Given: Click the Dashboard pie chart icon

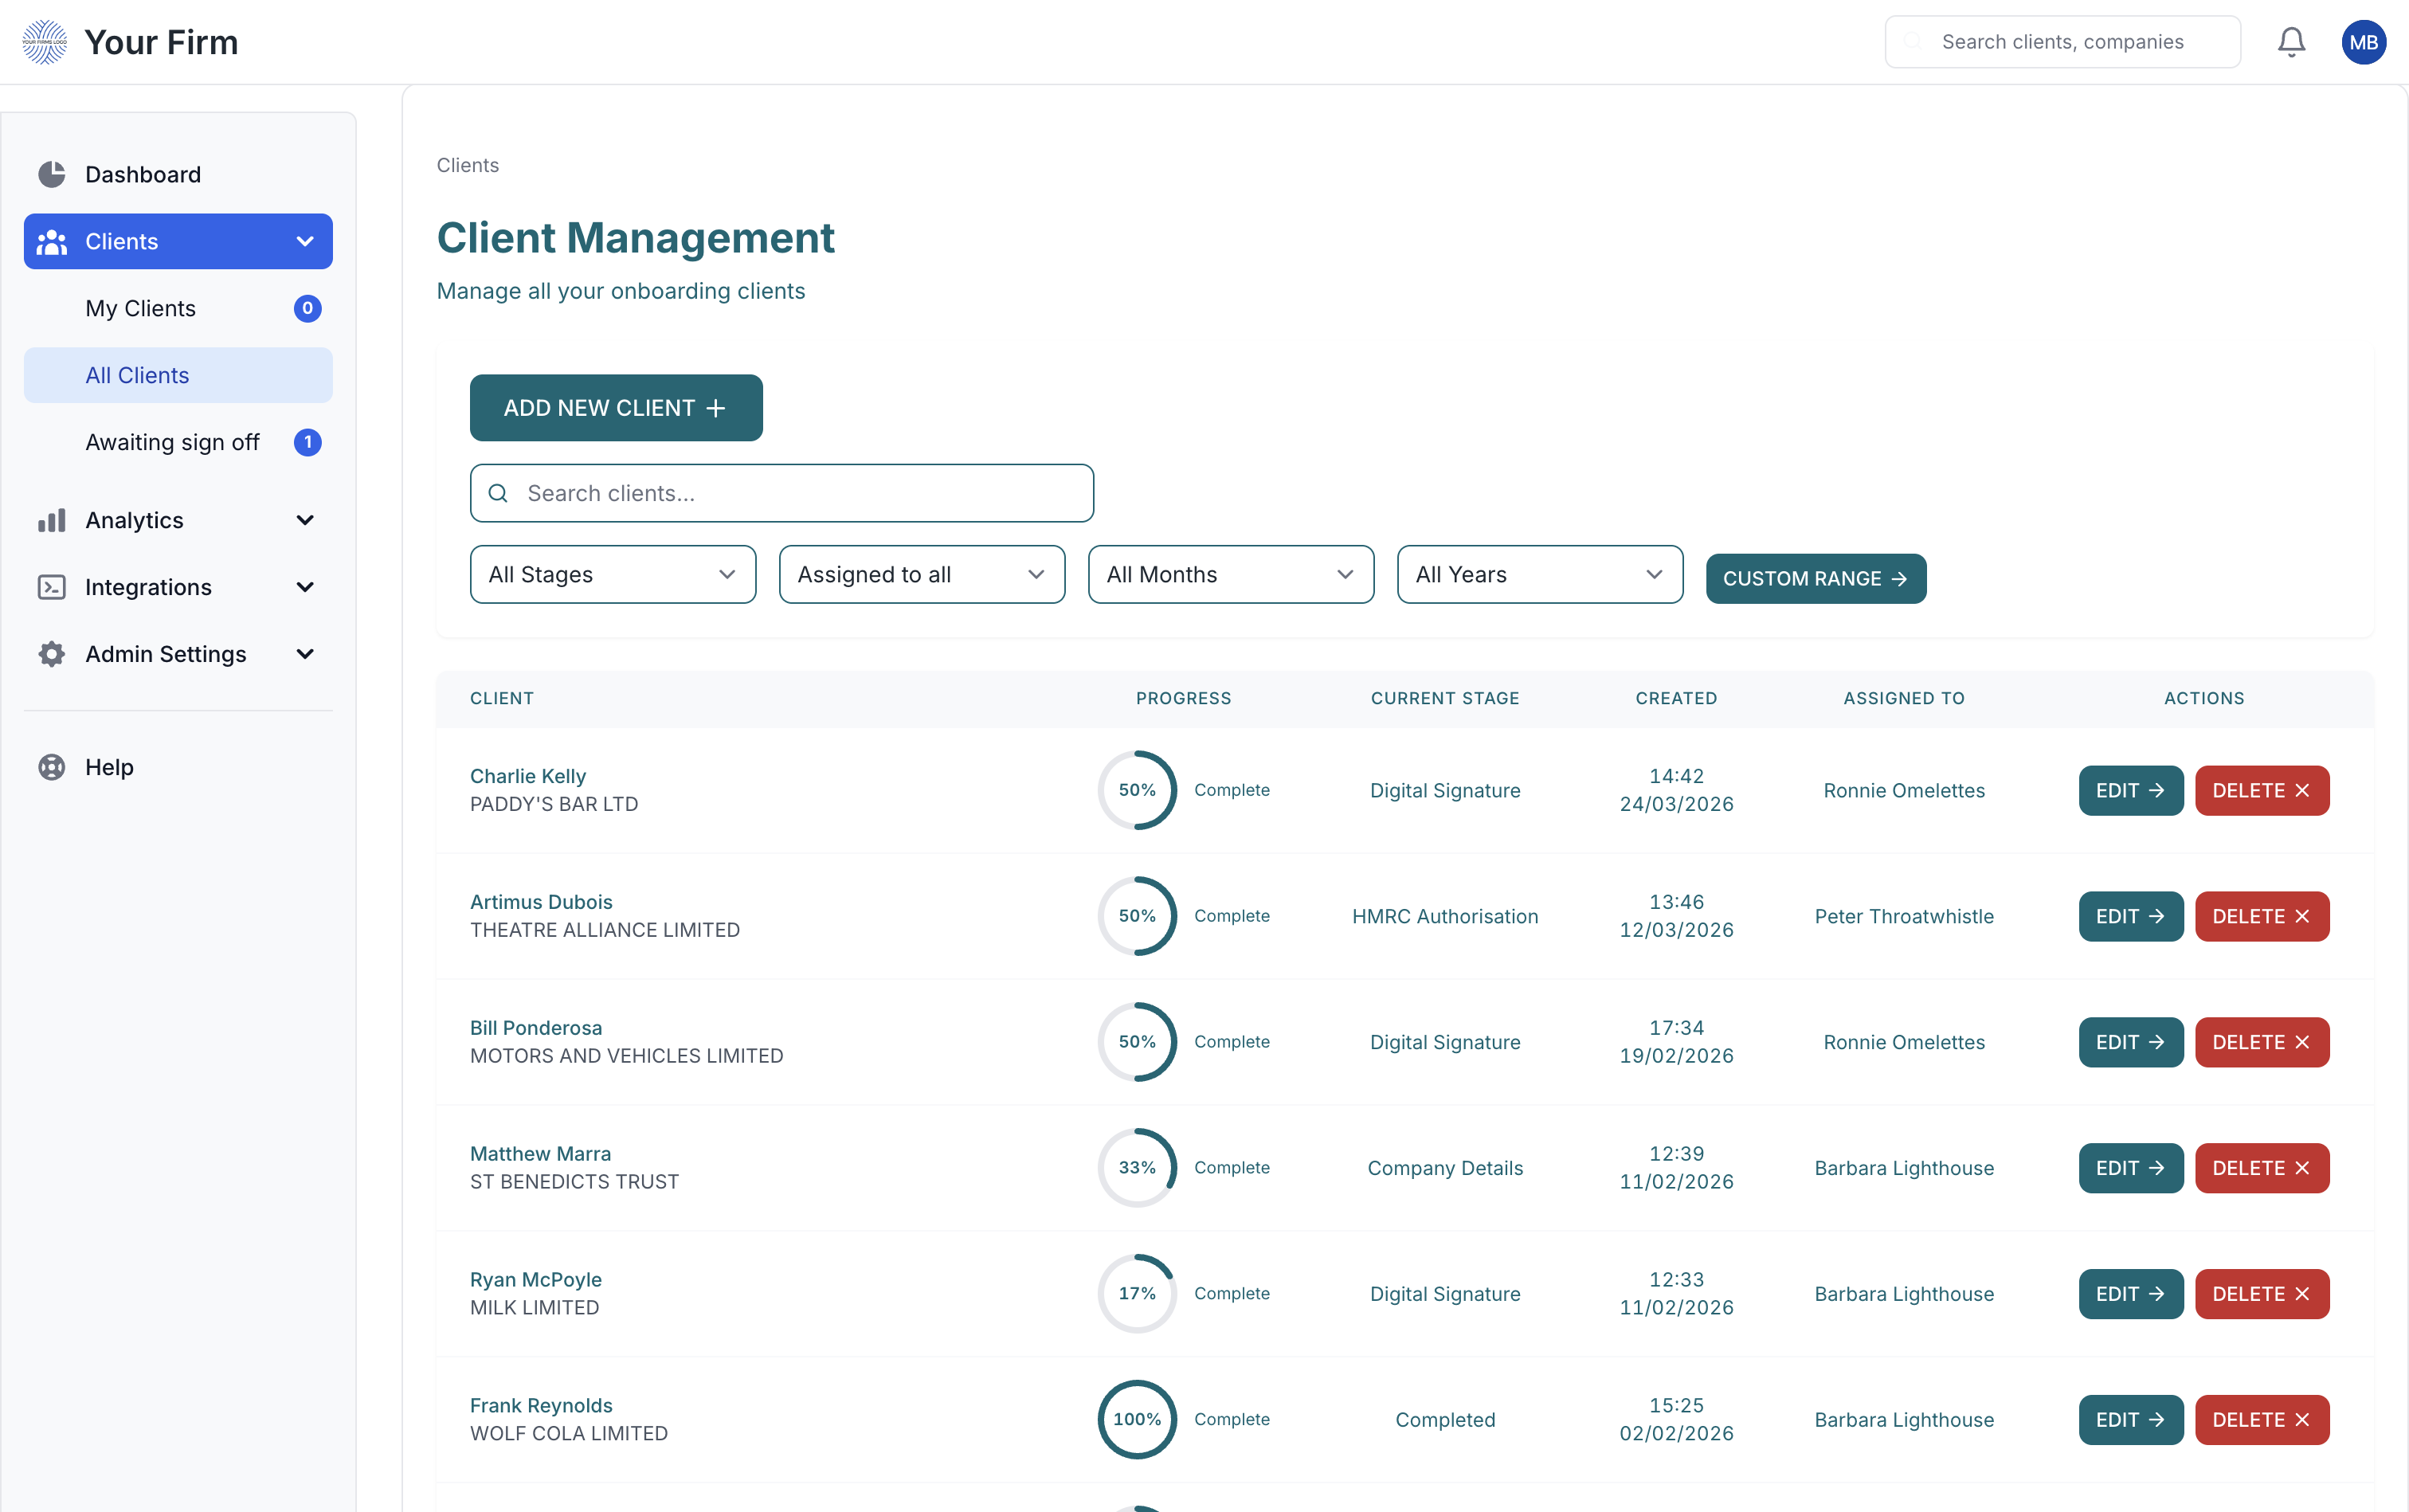Looking at the screenshot, I should pyautogui.click(x=52, y=174).
